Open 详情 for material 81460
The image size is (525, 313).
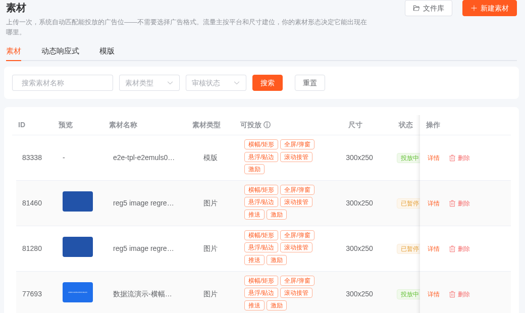coord(433,203)
